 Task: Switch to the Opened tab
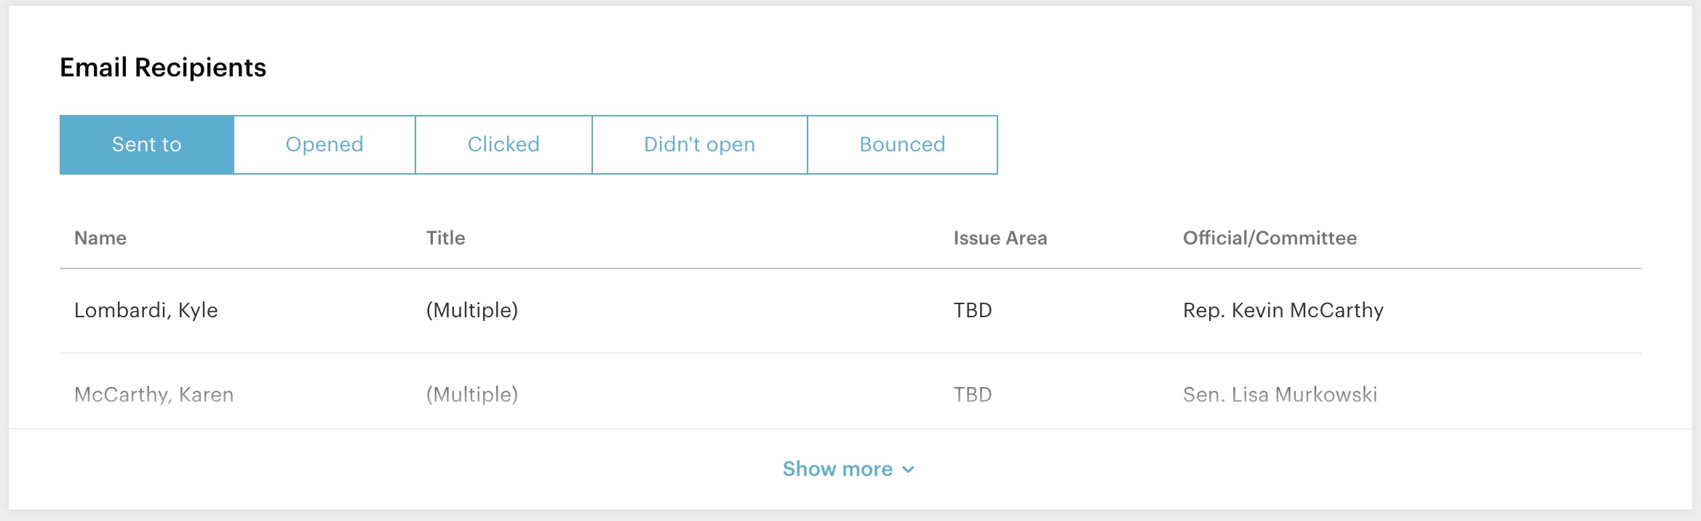[324, 145]
